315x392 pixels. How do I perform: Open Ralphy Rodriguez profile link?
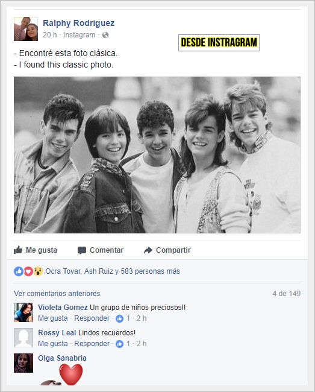point(79,23)
